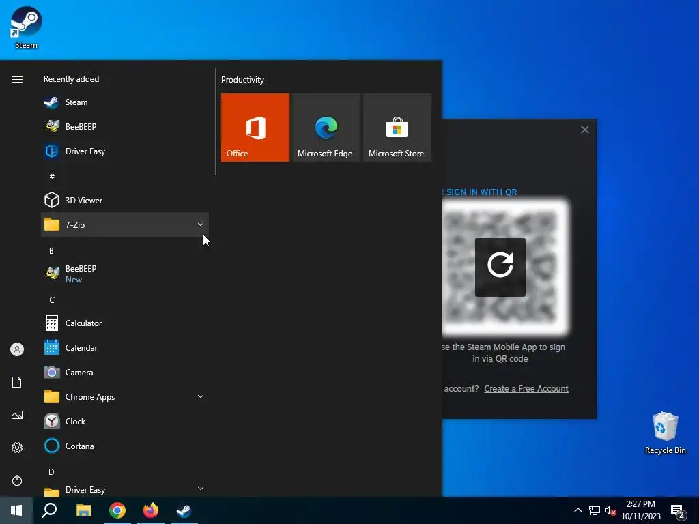Viewport: 699px width, 524px height.
Task: Open the Calculator app
Action: click(x=125, y=323)
